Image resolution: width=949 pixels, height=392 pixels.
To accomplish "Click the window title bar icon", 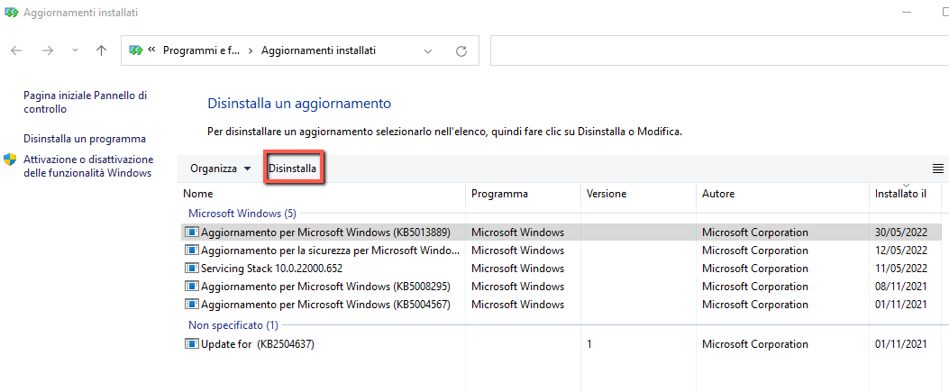I will pos(12,12).
